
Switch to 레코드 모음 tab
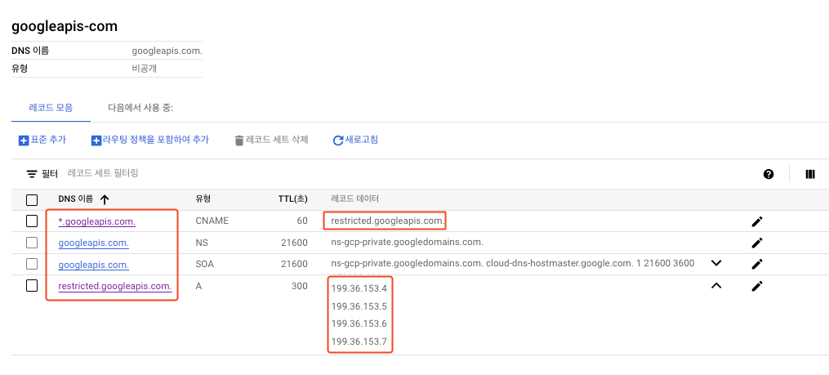click(51, 108)
